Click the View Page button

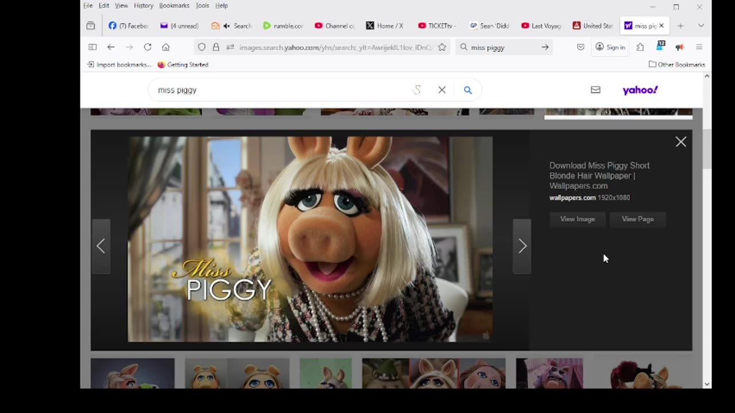(x=637, y=219)
